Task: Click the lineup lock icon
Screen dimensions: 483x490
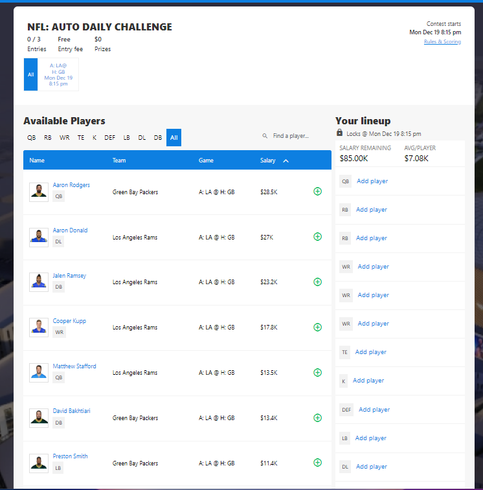Action: tap(339, 133)
